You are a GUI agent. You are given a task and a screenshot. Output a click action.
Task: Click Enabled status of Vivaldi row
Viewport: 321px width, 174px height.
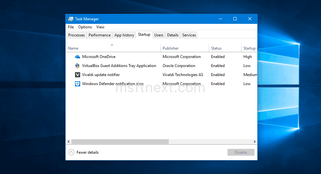click(x=218, y=75)
